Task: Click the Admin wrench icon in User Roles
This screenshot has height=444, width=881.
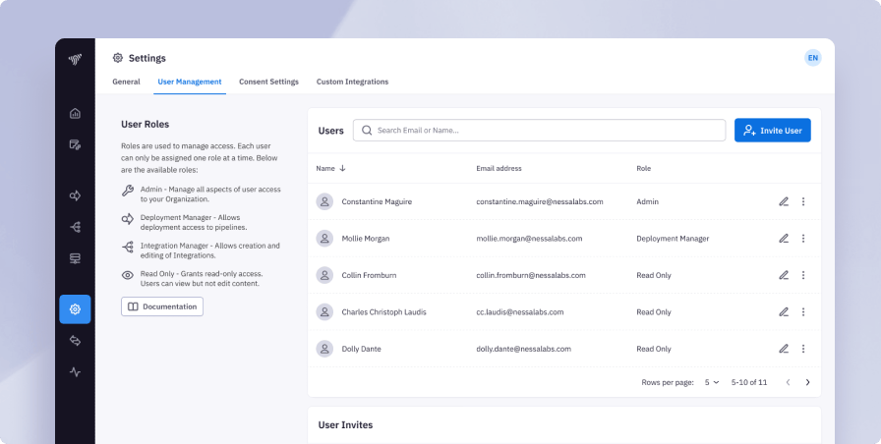Action: 128,191
